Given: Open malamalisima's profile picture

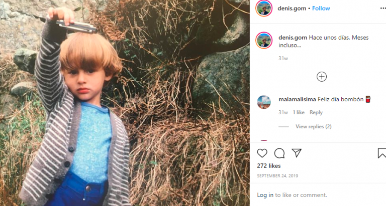Looking at the screenshot, I should (x=264, y=101).
